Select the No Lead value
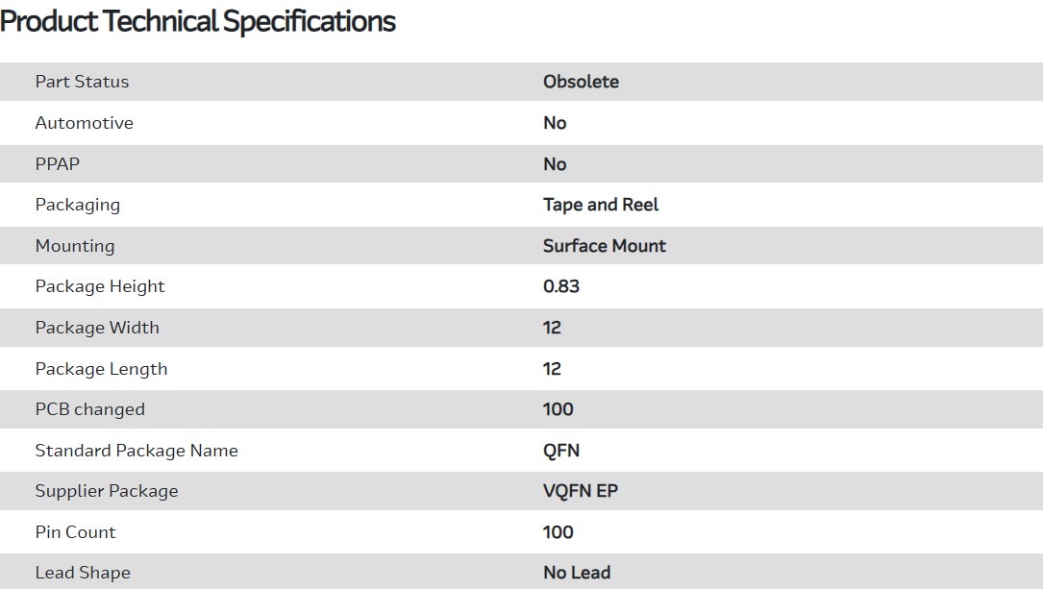The width and height of the screenshot is (1043, 589). click(577, 573)
